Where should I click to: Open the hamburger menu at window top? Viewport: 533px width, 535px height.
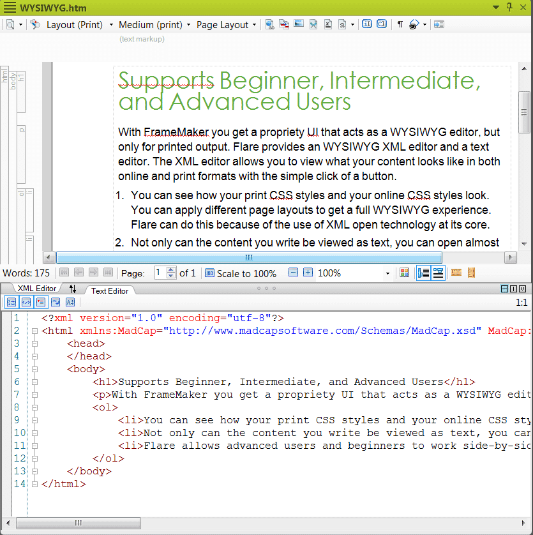10,8
